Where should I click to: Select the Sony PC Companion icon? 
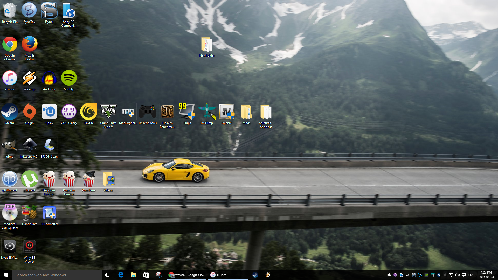pyautogui.click(x=69, y=15)
